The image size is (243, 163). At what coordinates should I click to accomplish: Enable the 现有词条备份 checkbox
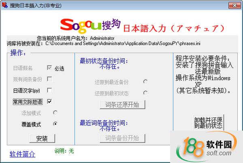[49, 79]
